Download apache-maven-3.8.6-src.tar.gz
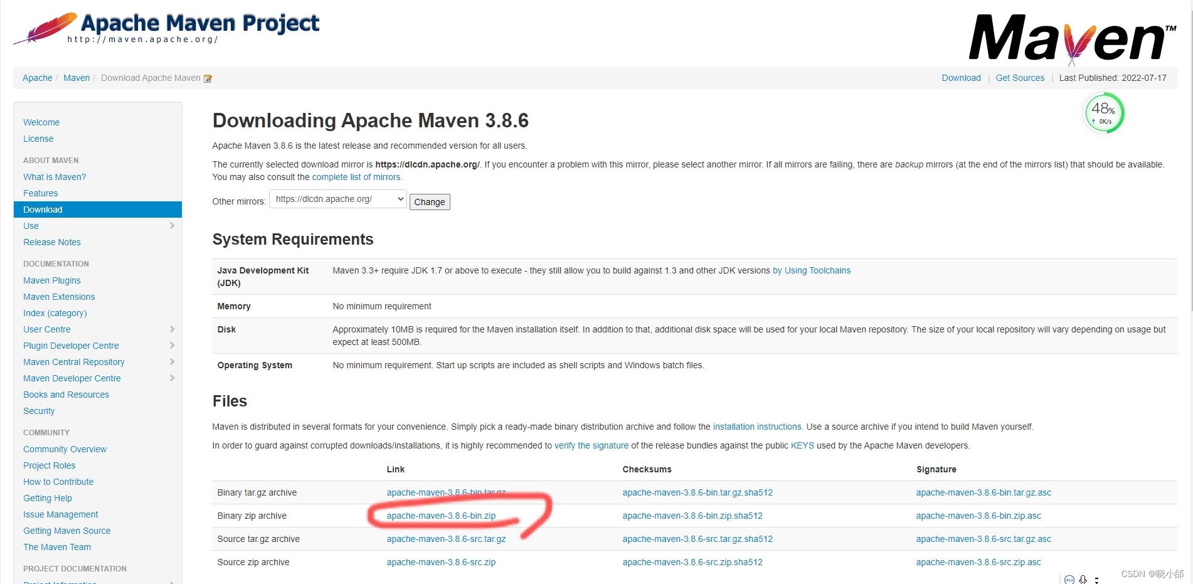1193x584 pixels. [446, 539]
